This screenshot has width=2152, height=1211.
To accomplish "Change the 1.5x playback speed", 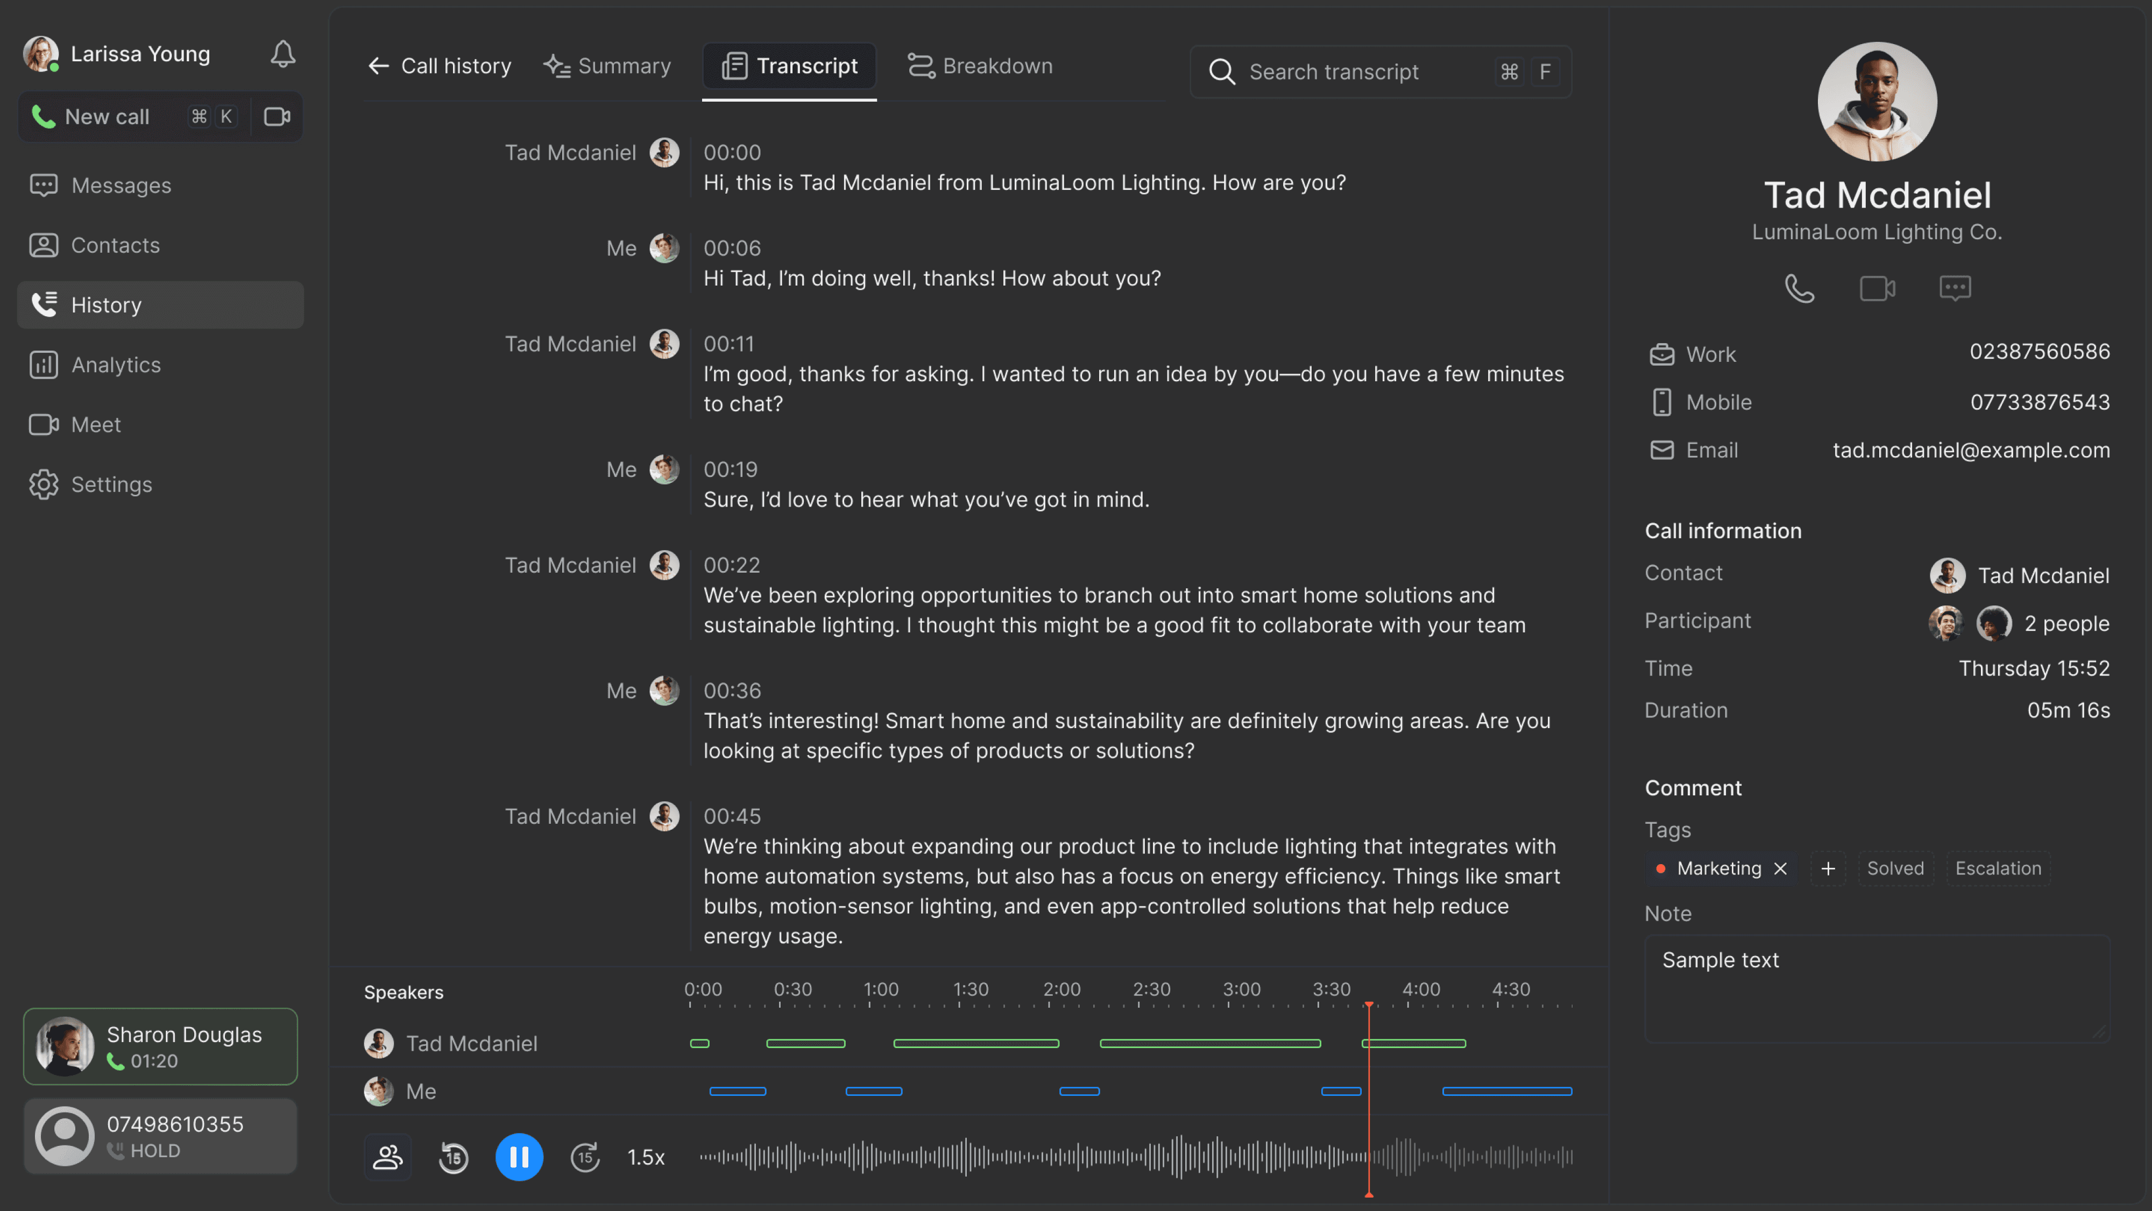I will tap(646, 1157).
